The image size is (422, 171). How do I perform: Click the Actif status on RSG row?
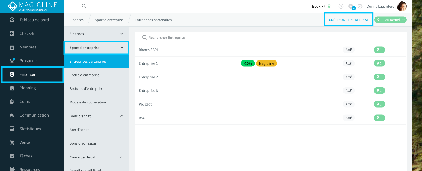pyautogui.click(x=349, y=118)
